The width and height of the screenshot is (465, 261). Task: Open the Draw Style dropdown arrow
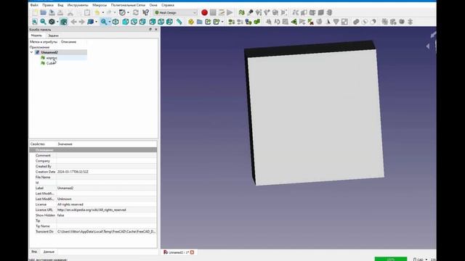tap(57, 22)
